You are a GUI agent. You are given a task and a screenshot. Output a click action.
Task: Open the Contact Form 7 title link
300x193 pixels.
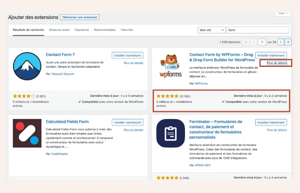coord(60,55)
